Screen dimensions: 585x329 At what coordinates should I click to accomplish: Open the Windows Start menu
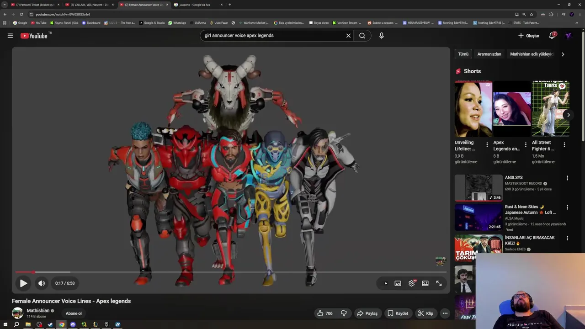coord(5,324)
